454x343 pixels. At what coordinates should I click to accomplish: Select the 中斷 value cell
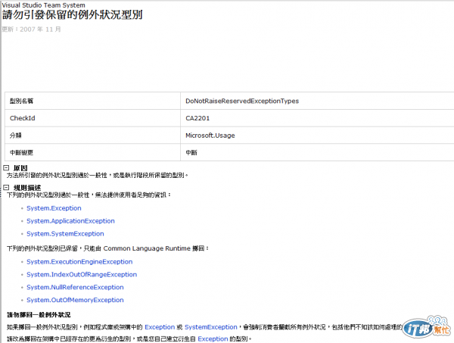tap(317, 152)
